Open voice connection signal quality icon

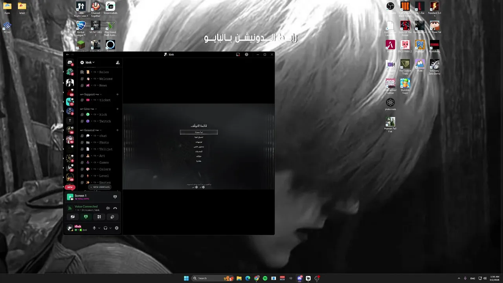(x=70, y=208)
